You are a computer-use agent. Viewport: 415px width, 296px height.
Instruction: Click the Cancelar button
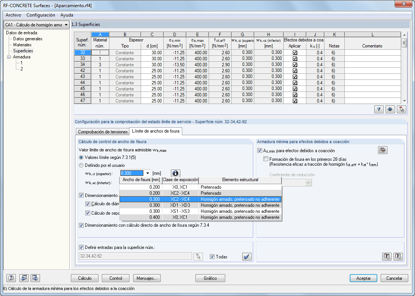point(394,278)
